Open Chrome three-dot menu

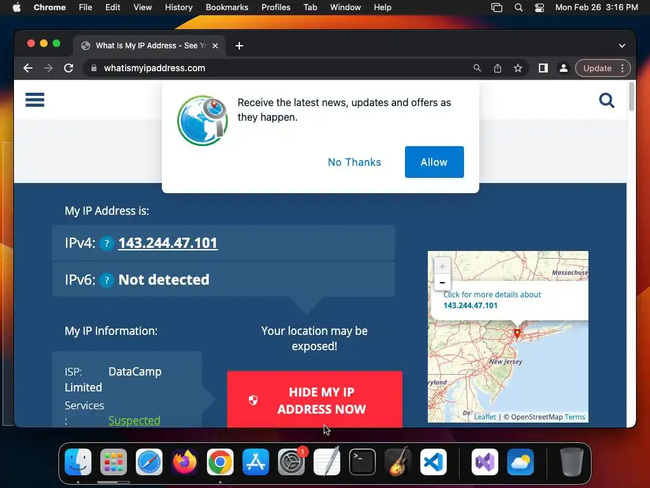[623, 68]
